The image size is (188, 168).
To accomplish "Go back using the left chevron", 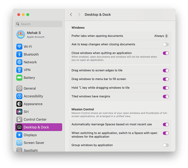I will point(71,15).
